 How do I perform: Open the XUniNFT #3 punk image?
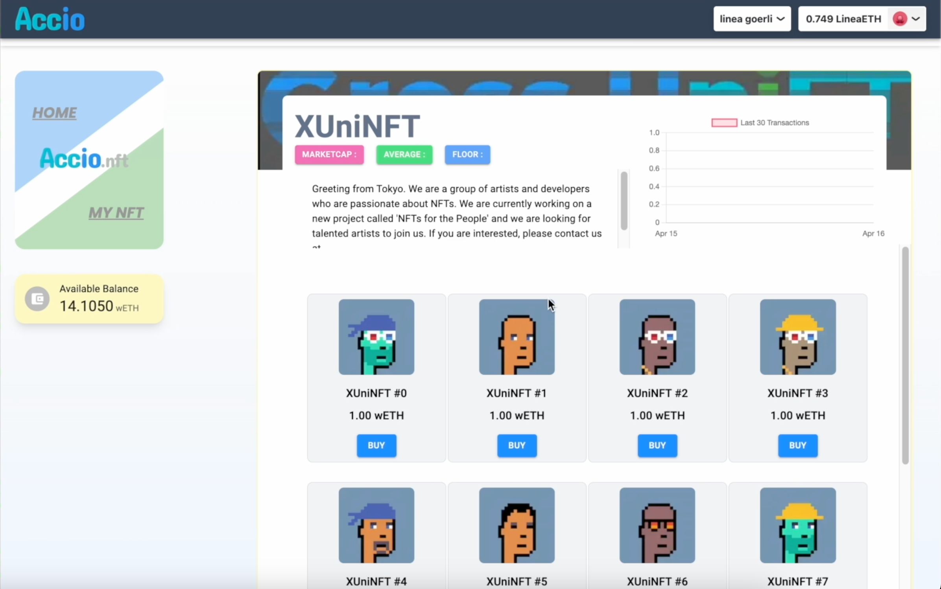[x=798, y=337]
